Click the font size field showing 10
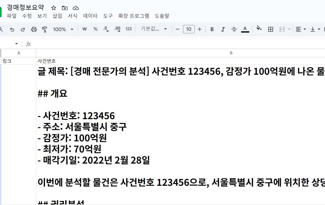325x205 pixels. coord(189,29)
